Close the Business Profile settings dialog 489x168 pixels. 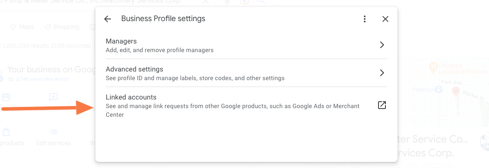pyautogui.click(x=385, y=19)
